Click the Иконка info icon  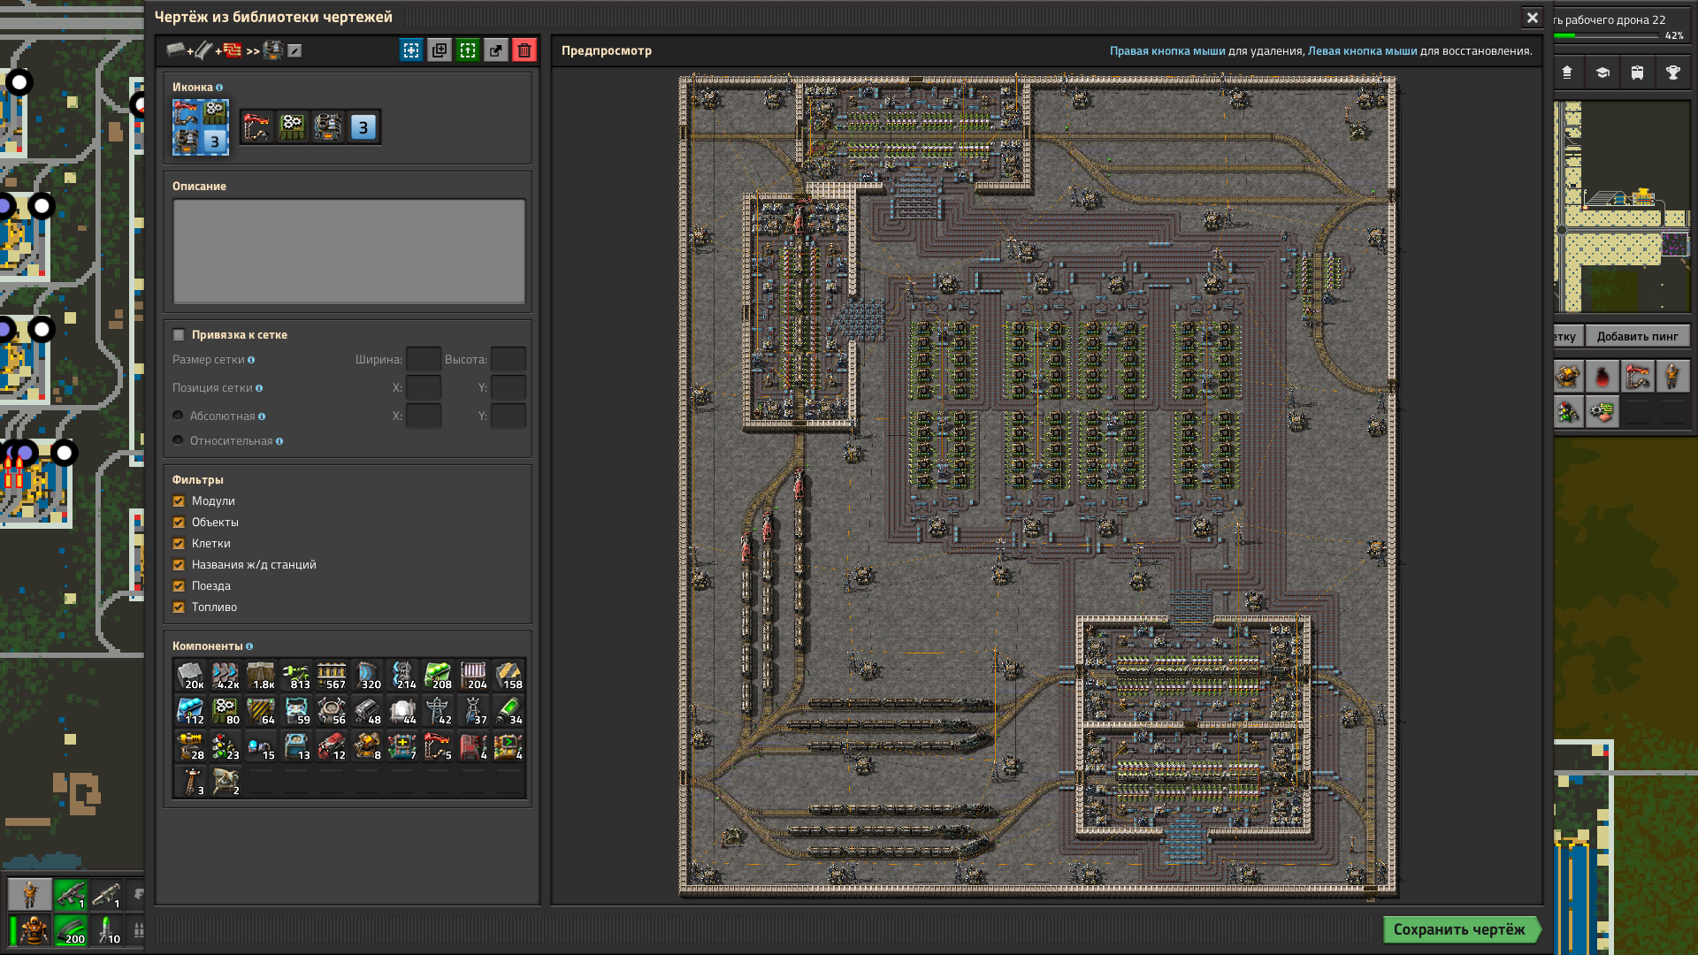(x=219, y=88)
